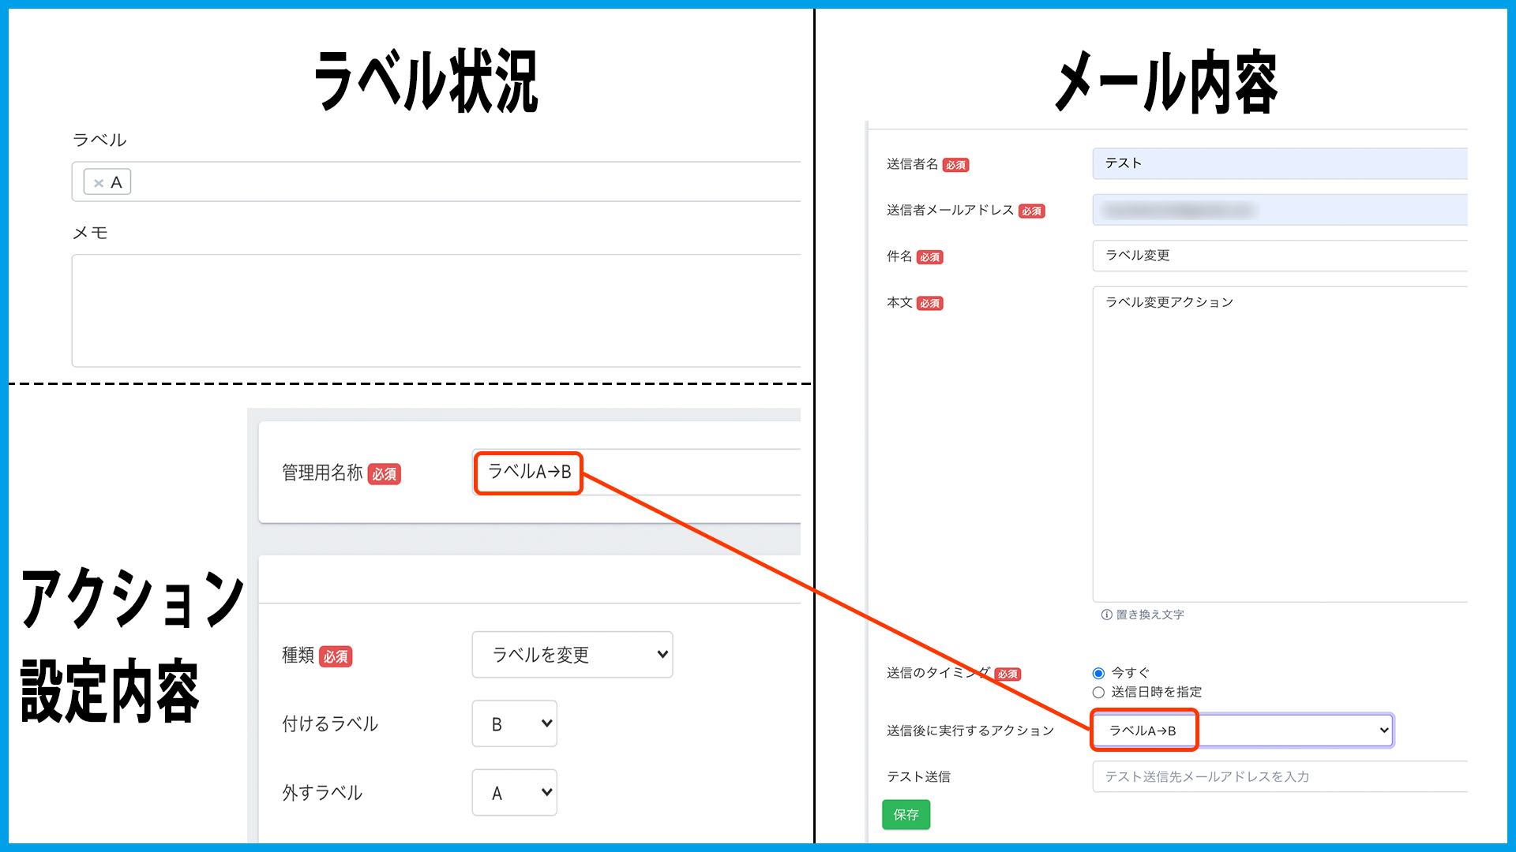1516x852 pixels.
Task: Open the 置き換え文字 link
Action: tap(1150, 615)
